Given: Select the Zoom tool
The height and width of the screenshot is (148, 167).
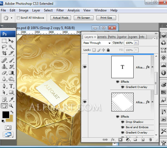Looking at the screenshot, I should tap(11, 106).
